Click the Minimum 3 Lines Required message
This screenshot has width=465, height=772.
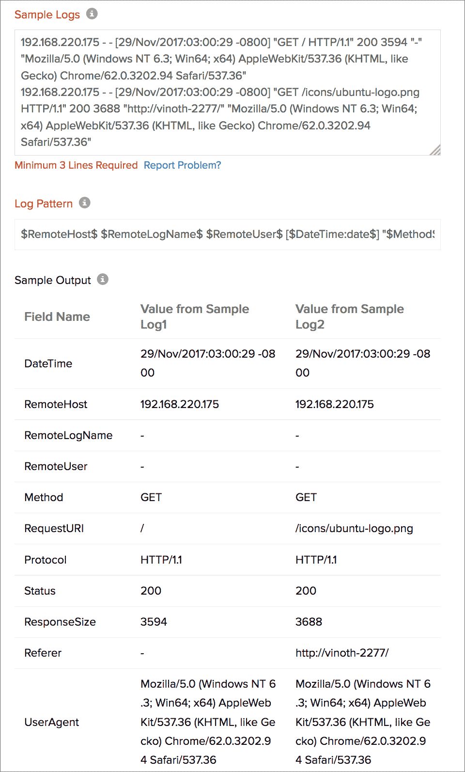click(x=76, y=165)
